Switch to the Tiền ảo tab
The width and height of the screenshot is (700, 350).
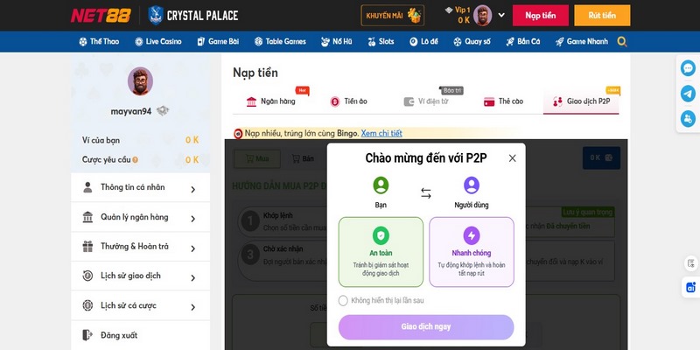348,101
